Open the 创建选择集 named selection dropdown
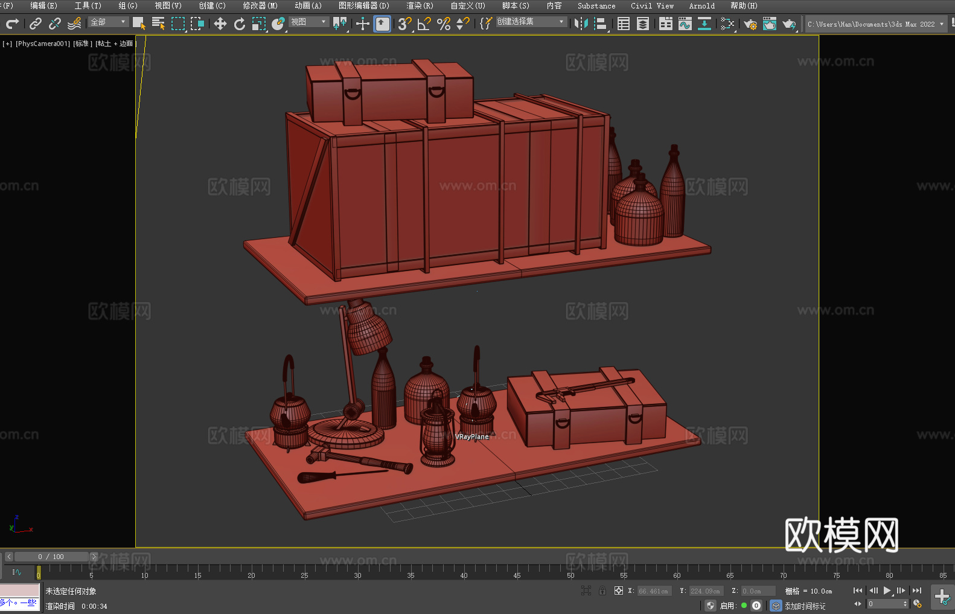 click(531, 22)
